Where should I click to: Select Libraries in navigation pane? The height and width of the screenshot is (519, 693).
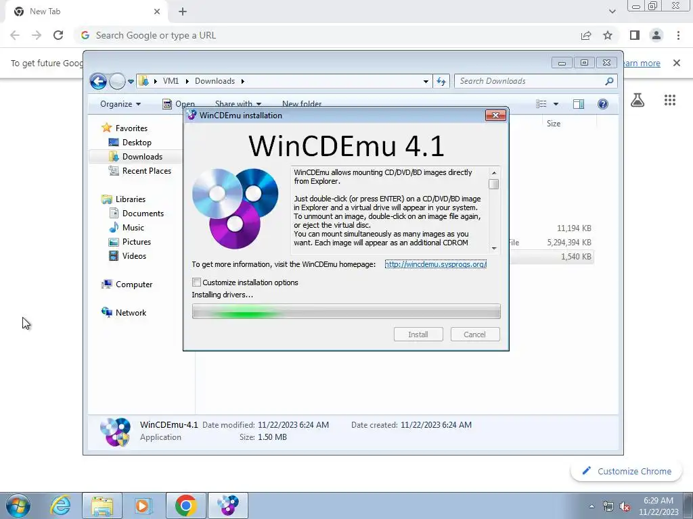click(131, 199)
